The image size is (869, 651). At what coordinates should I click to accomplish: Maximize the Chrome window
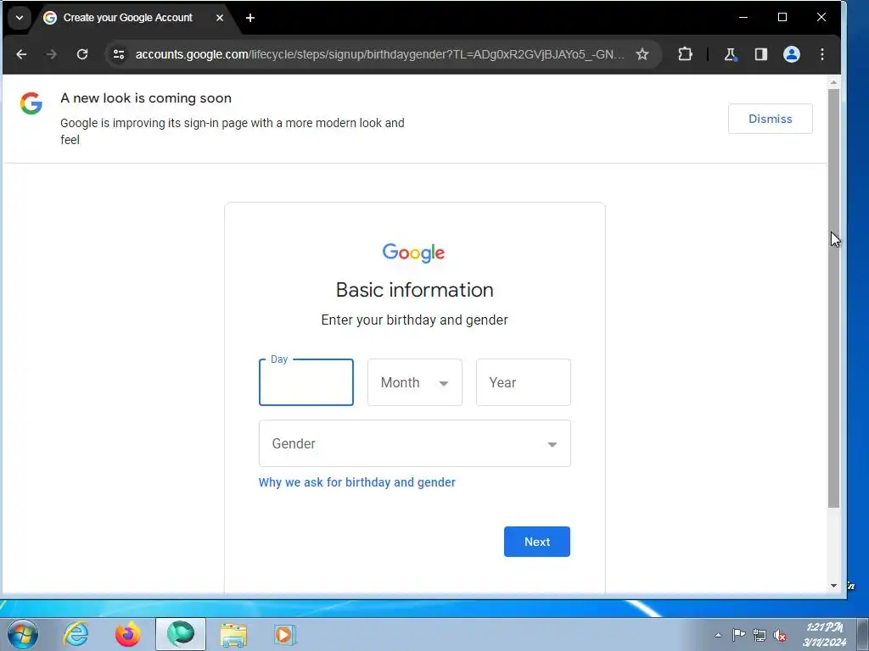(782, 17)
